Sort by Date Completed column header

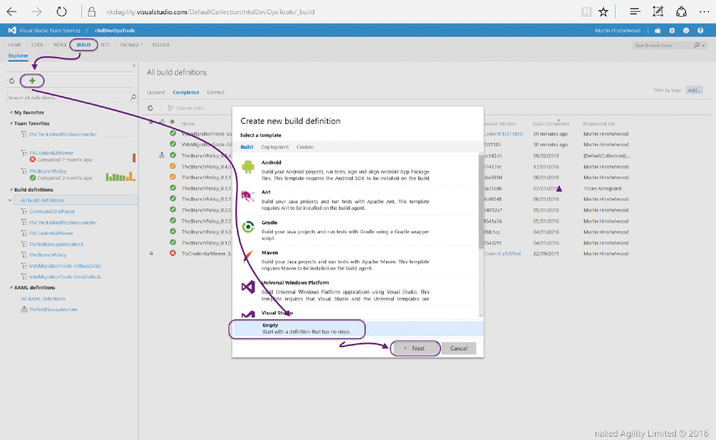[550, 124]
